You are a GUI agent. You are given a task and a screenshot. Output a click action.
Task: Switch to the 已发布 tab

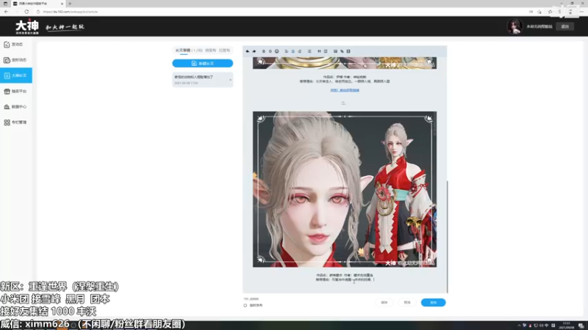[224, 50]
